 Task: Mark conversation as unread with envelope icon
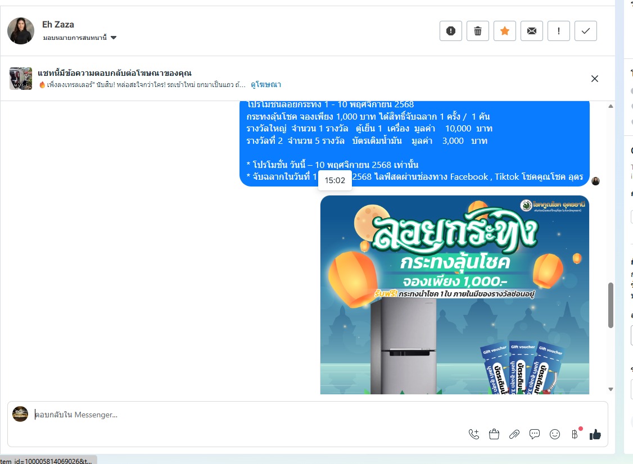532,31
